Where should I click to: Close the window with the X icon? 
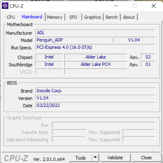(154, 6)
